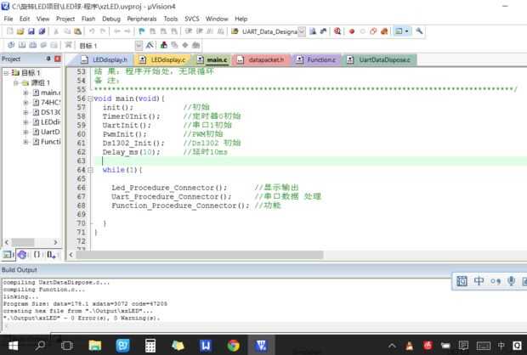Start or stop the debug session
The width and height of the screenshot is (527, 355).
point(337,31)
